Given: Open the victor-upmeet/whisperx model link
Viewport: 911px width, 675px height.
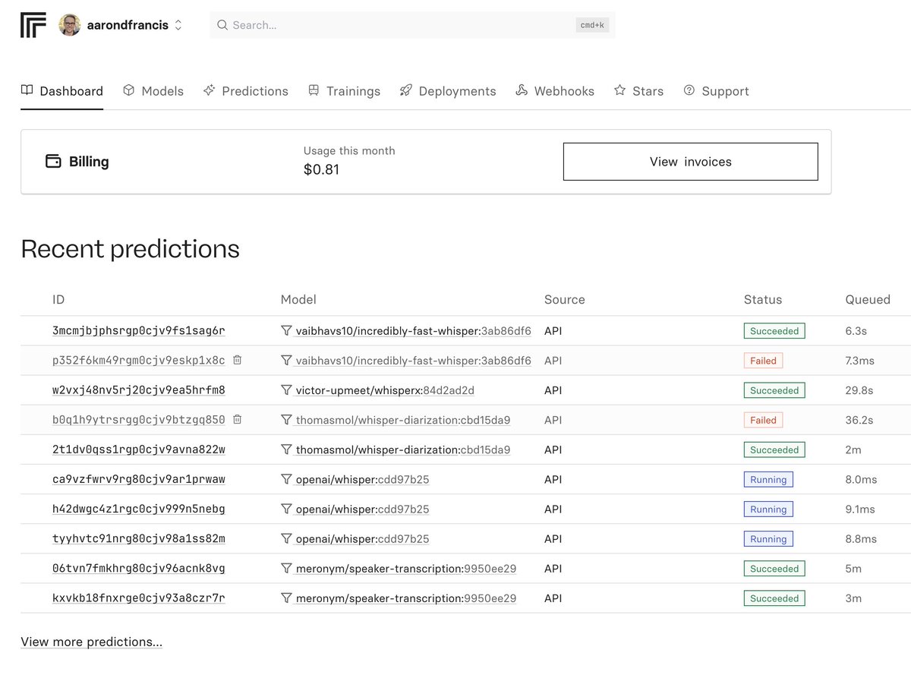Looking at the screenshot, I should point(384,390).
